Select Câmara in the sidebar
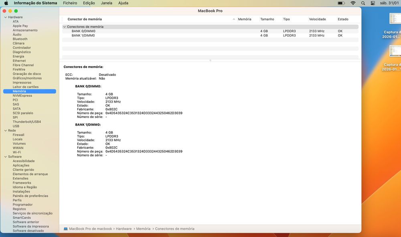401x237 pixels. [x=19, y=43]
